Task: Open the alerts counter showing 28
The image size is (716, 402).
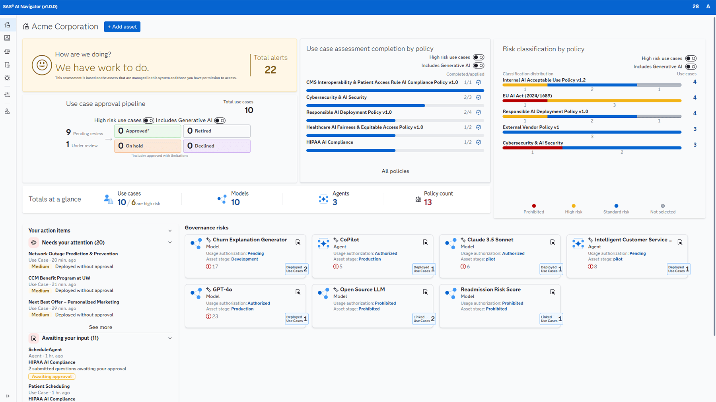Action: (696, 6)
